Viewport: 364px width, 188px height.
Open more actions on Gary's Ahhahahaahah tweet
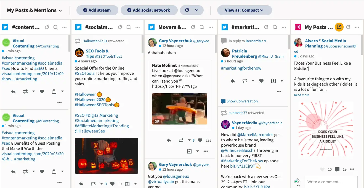pos(206,151)
